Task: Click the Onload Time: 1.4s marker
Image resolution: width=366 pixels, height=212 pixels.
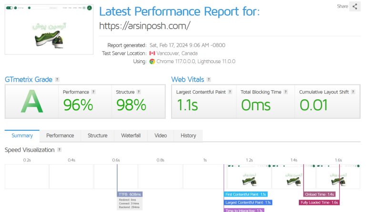Action: pyautogui.click(x=319, y=194)
